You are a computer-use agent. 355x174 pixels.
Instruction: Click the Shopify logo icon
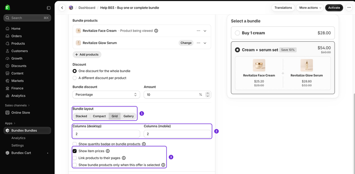[7, 7]
